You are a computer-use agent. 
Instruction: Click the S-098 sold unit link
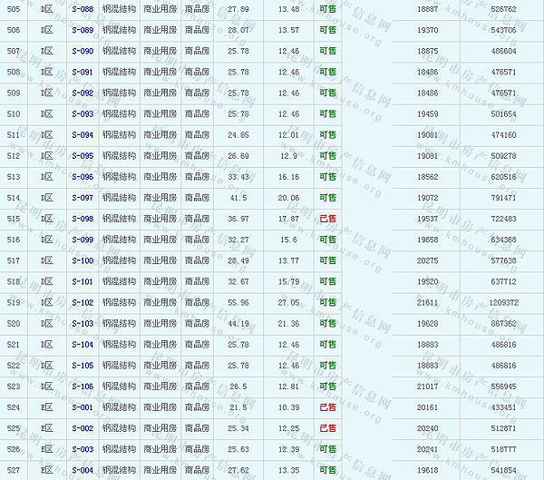[x=82, y=219]
